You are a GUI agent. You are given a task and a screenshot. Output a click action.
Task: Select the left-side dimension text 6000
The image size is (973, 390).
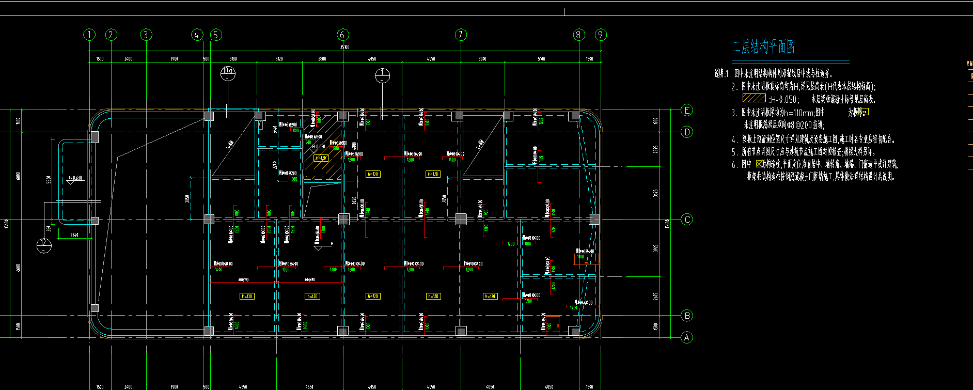point(19,176)
